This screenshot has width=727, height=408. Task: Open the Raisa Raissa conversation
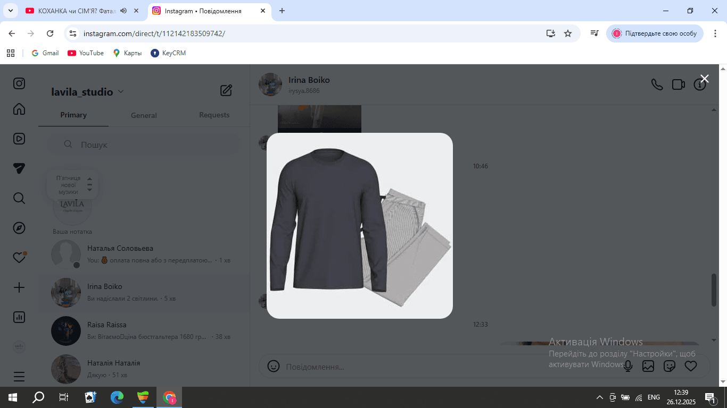(x=144, y=330)
